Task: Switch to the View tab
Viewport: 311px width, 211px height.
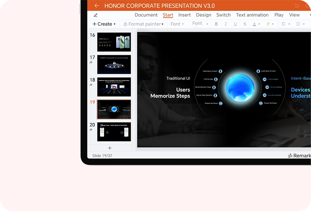Action: [x=294, y=15]
